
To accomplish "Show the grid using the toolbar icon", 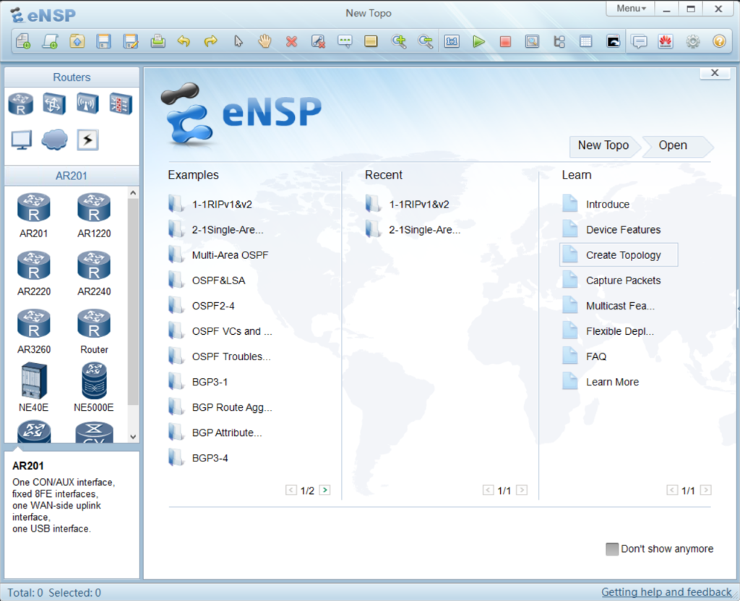I will click(585, 41).
